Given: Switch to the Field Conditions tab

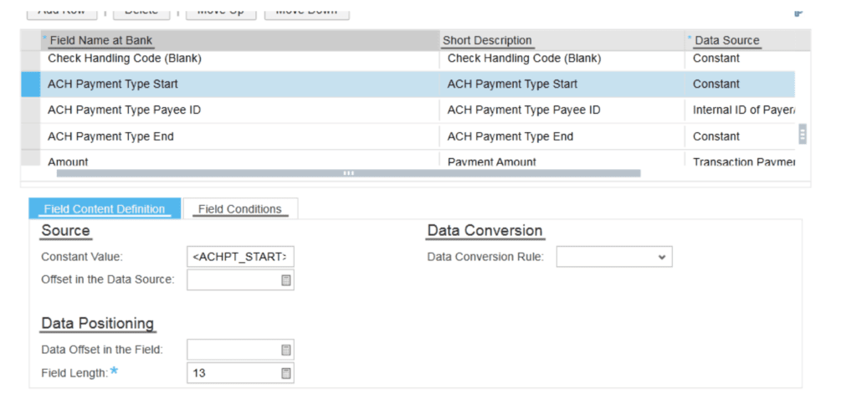Looking at the screenshot, I should click(240, 209).
